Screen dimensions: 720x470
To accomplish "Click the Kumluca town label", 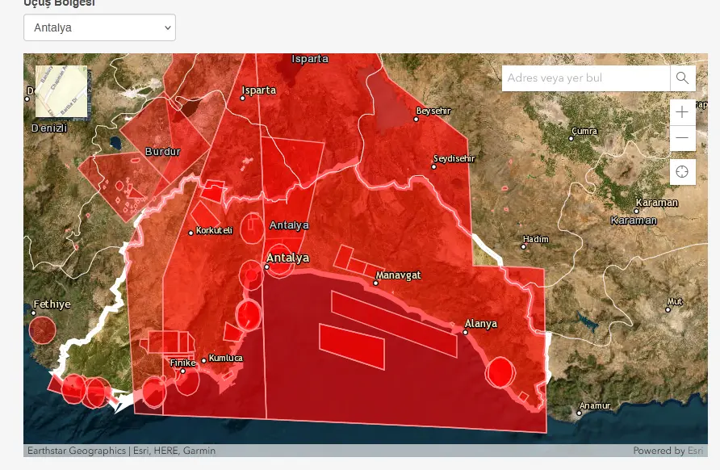I will pos(225,358).
